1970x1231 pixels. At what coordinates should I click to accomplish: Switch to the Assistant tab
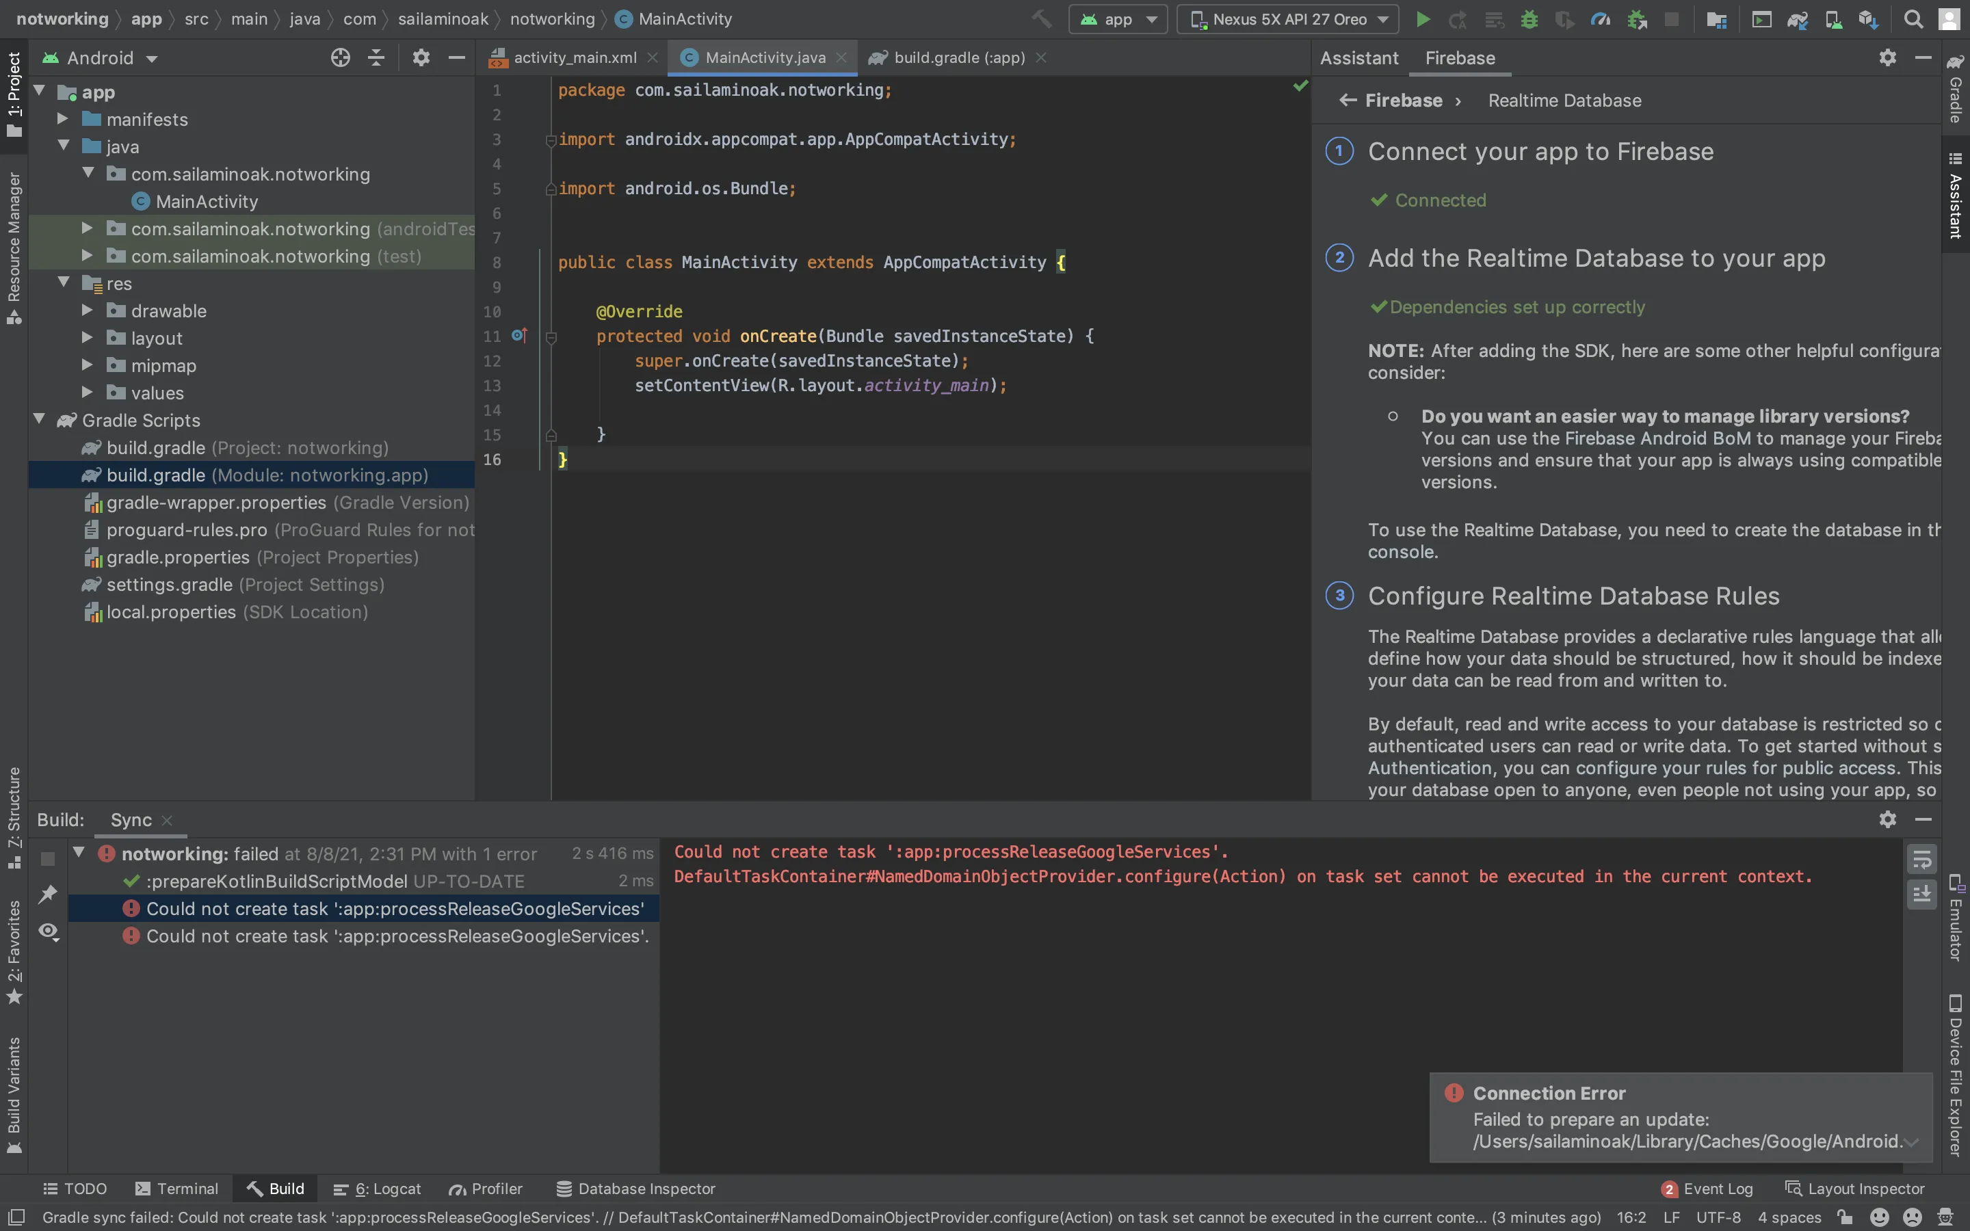click(x=1358, y=58)
